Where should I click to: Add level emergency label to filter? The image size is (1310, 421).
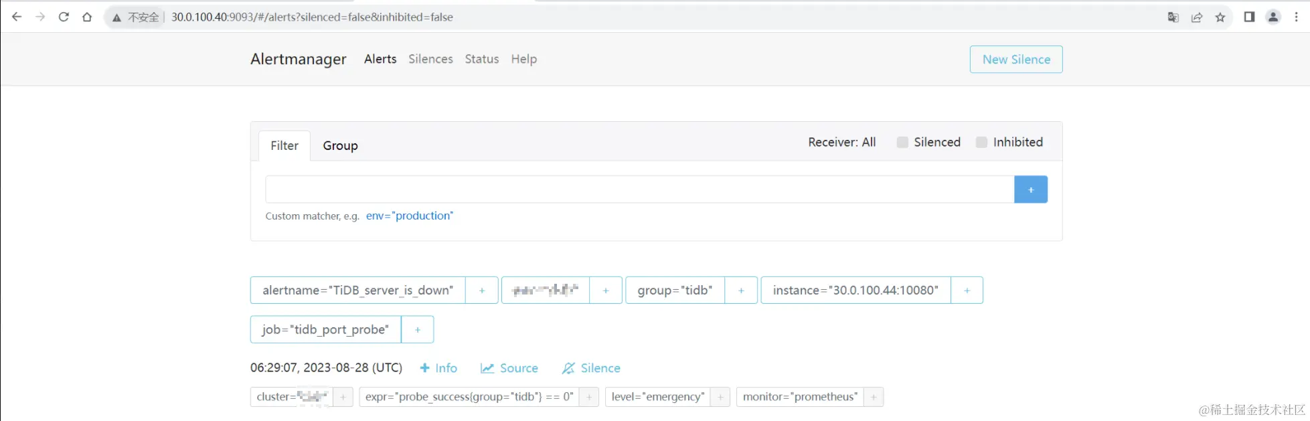click(720, 397)
